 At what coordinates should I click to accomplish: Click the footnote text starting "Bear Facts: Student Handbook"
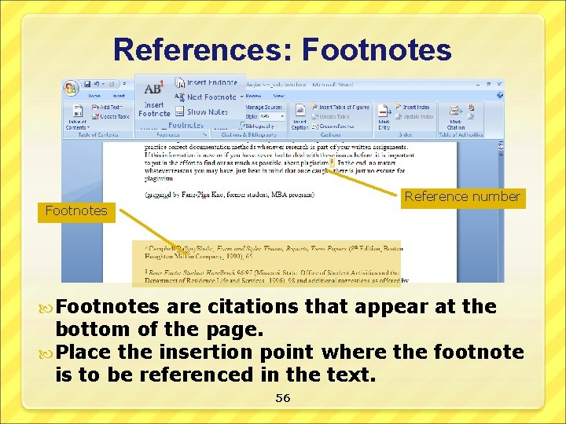pos(276,276)
